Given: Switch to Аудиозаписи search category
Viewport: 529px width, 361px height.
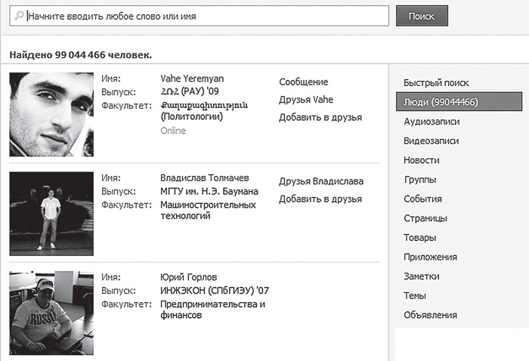Looking at the screenshot, I should pyautogui.click(x=432, y=122).
